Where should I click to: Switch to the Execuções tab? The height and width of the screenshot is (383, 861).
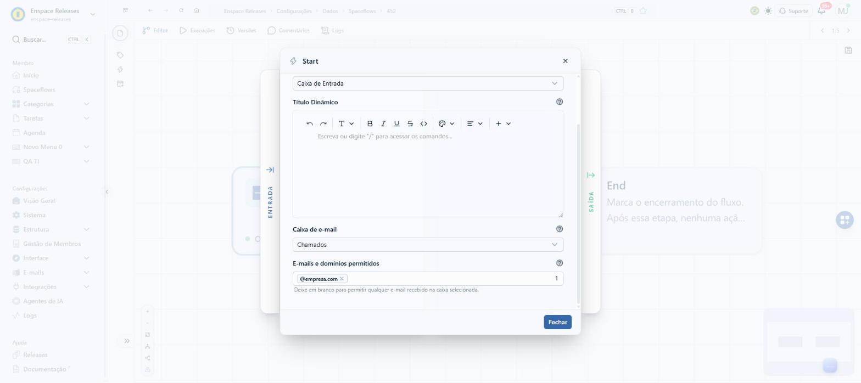[x=197, y=31]
